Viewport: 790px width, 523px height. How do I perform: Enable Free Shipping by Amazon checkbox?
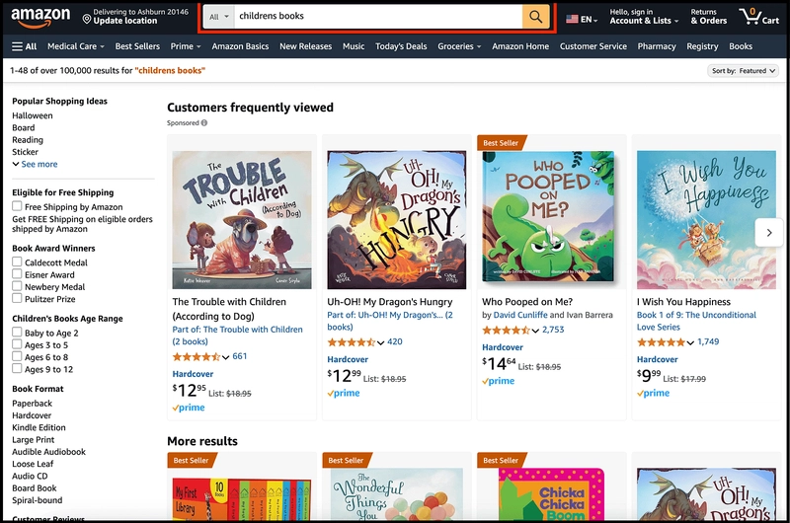pos(17,206)
